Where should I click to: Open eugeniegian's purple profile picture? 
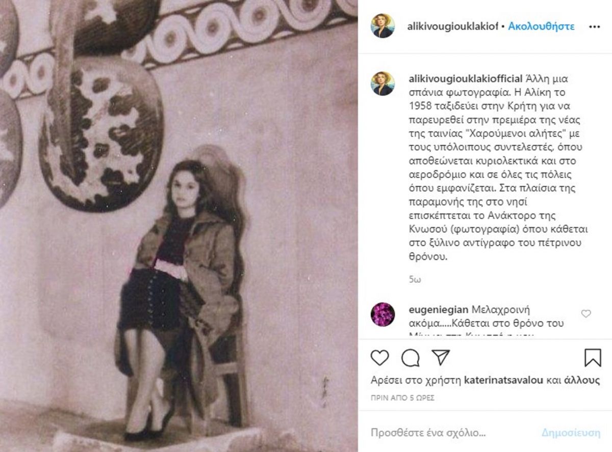point(382,314)
